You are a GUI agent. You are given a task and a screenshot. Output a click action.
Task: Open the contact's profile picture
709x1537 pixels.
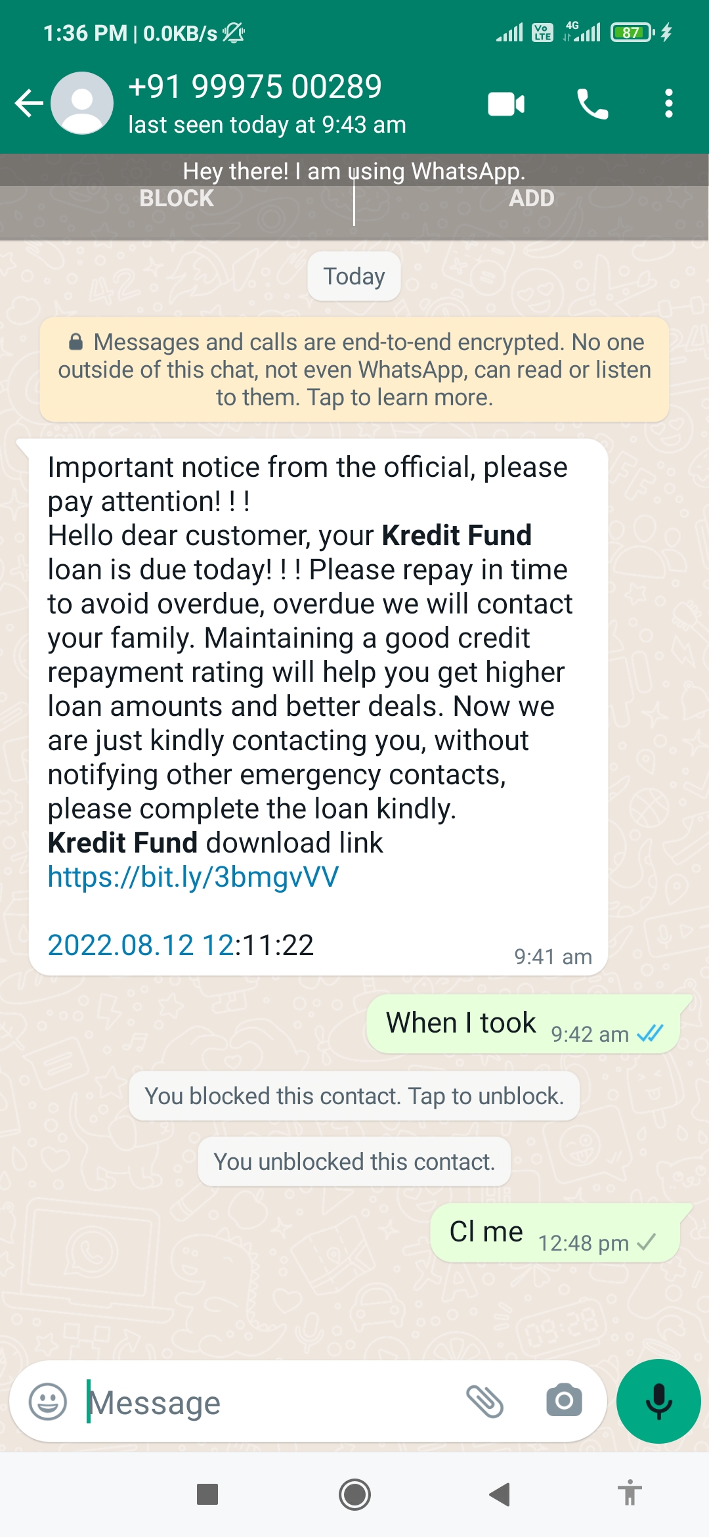click(82, 104)
